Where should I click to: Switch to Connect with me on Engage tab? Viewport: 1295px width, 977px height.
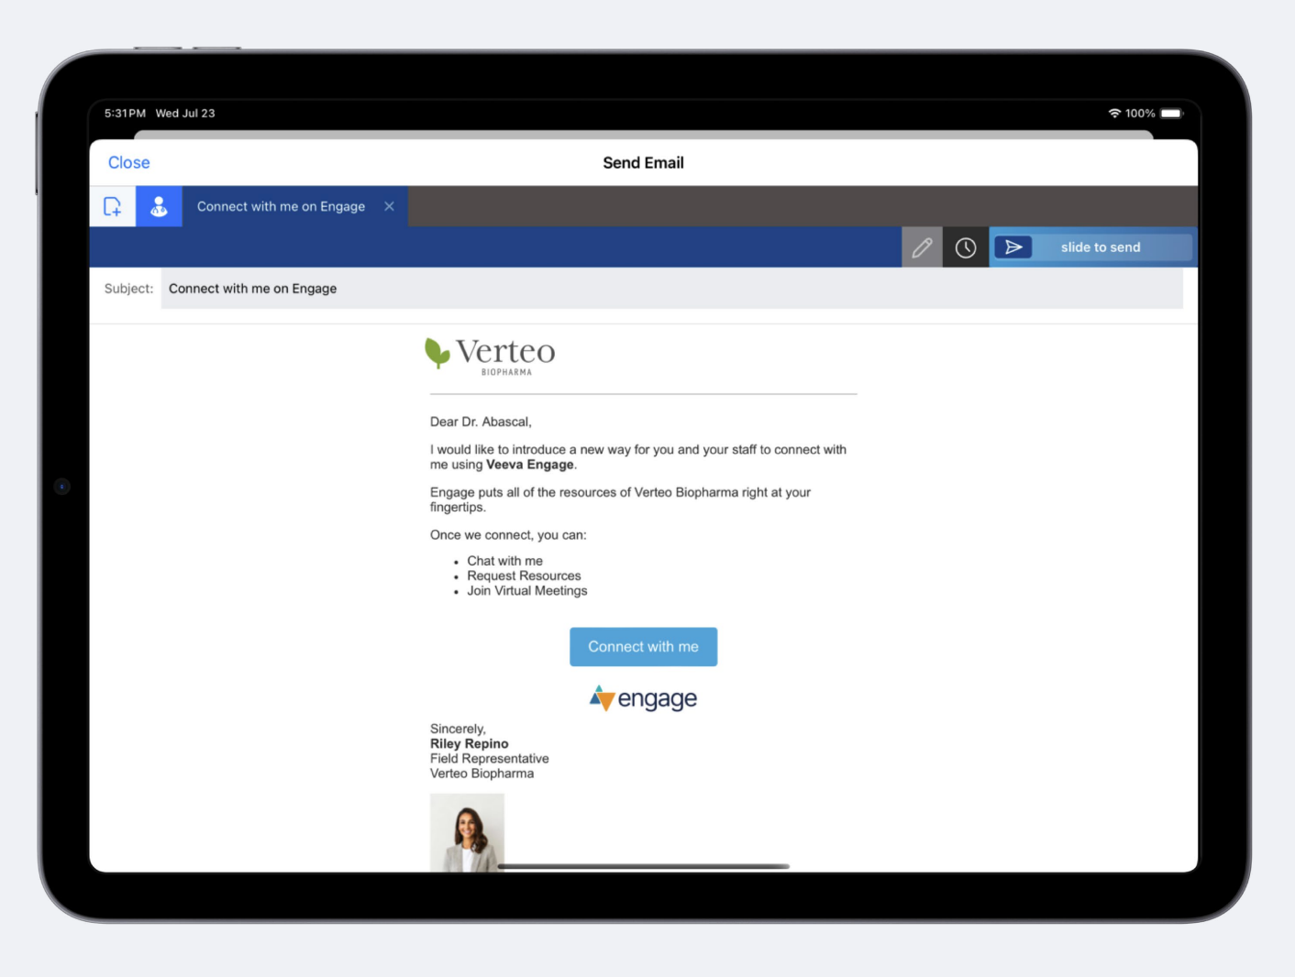coord(281,206)
